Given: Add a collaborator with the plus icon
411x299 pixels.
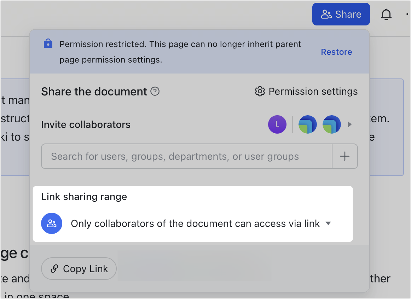Looking at the screenshot, I should (x=345, y=156).
